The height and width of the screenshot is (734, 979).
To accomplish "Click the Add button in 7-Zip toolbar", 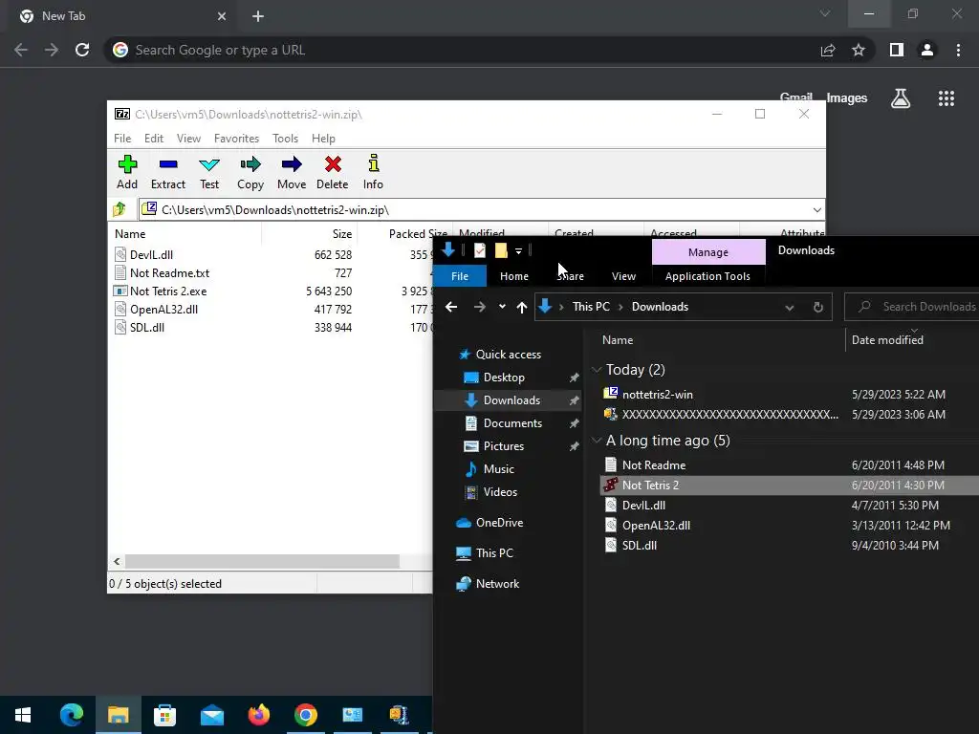I will click(127, 172).
